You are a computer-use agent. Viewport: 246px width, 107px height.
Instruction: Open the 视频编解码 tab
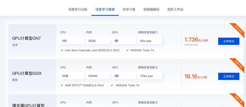point(151,9)
